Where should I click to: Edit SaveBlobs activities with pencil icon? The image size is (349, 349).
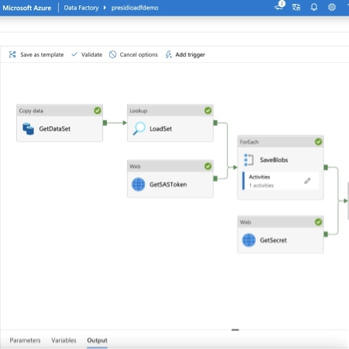[x=307, y=181]
